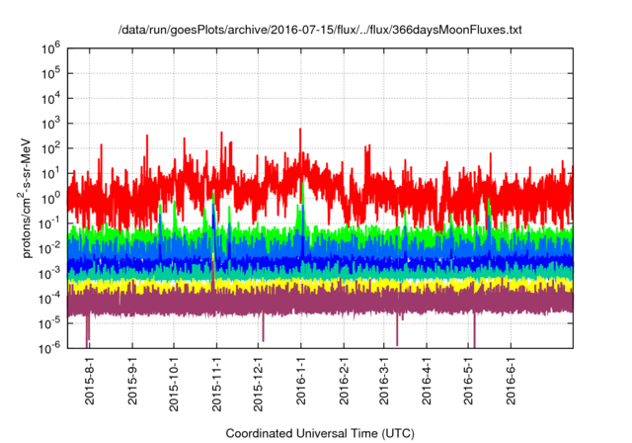
Task: Click the 10^6 tick label on the y-axis
Action: tap(51, 47)
